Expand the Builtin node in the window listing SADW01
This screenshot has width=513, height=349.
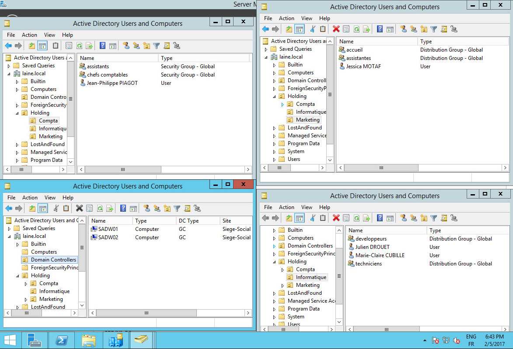point(17,244)
